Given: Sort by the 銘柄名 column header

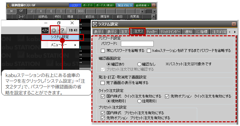Looking at the screenshot, I should click(43, 16).
